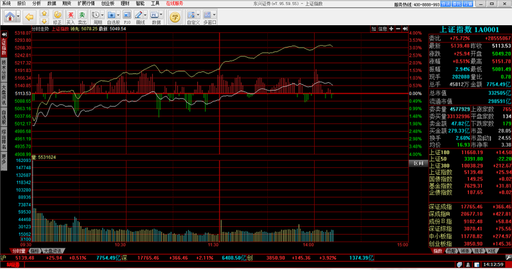
Task: Select the 更多 left sidebar tab
Action: point(4,161)
